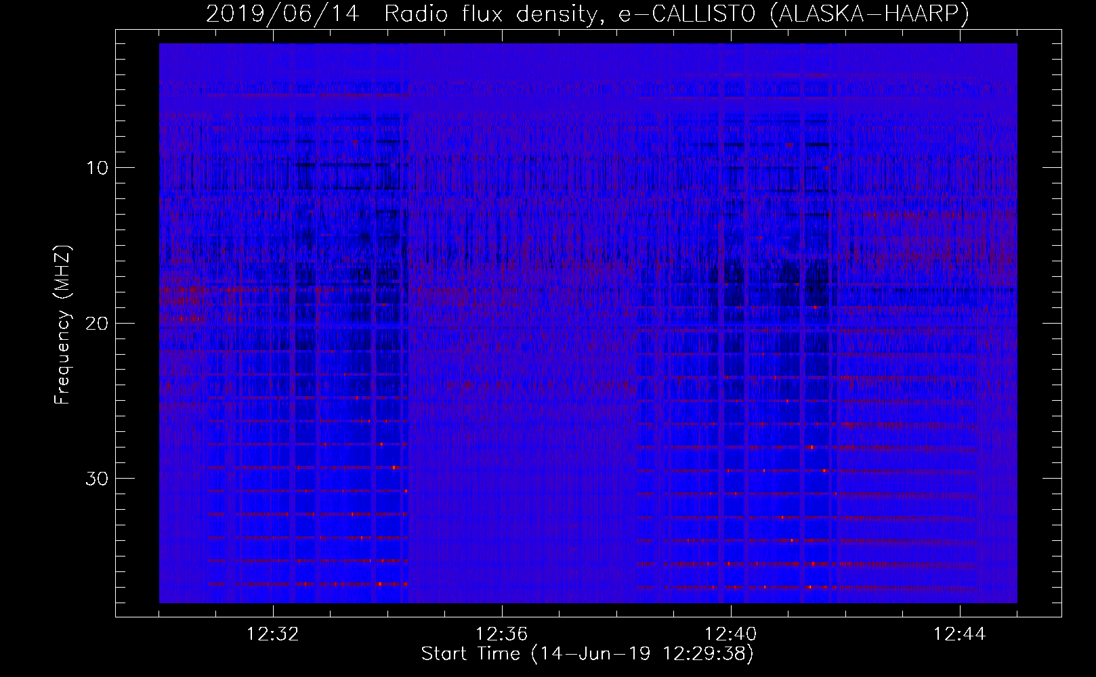
Task: Click the 12:40 time tick label
Action: (x=731, y=634)
